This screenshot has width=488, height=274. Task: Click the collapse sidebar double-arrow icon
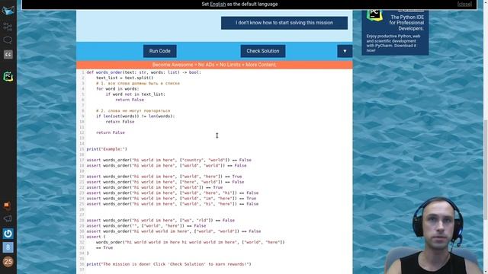(8, 54)
